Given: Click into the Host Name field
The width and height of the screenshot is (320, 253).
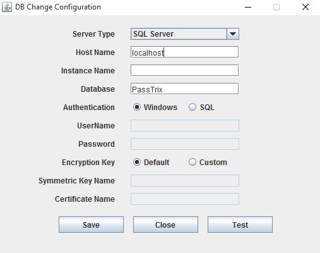Looking at the screenshot, I should [184, 52].
